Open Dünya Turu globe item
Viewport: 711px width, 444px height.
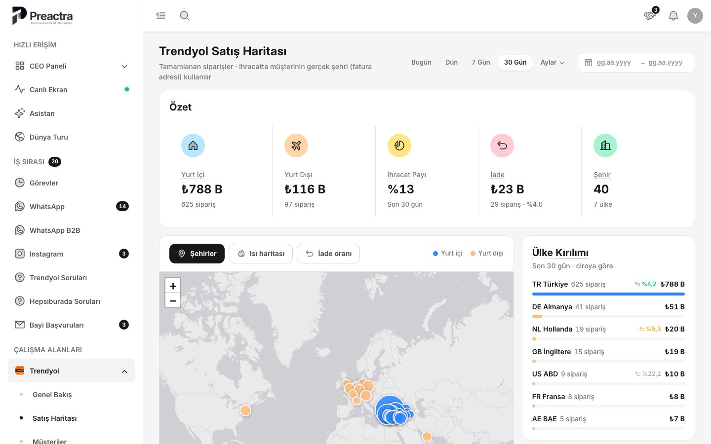[x=20, y=137]
